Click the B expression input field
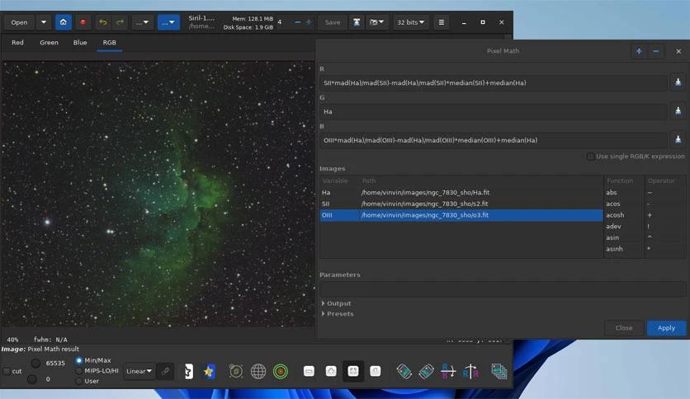690x399 pixels. (493, 140)
